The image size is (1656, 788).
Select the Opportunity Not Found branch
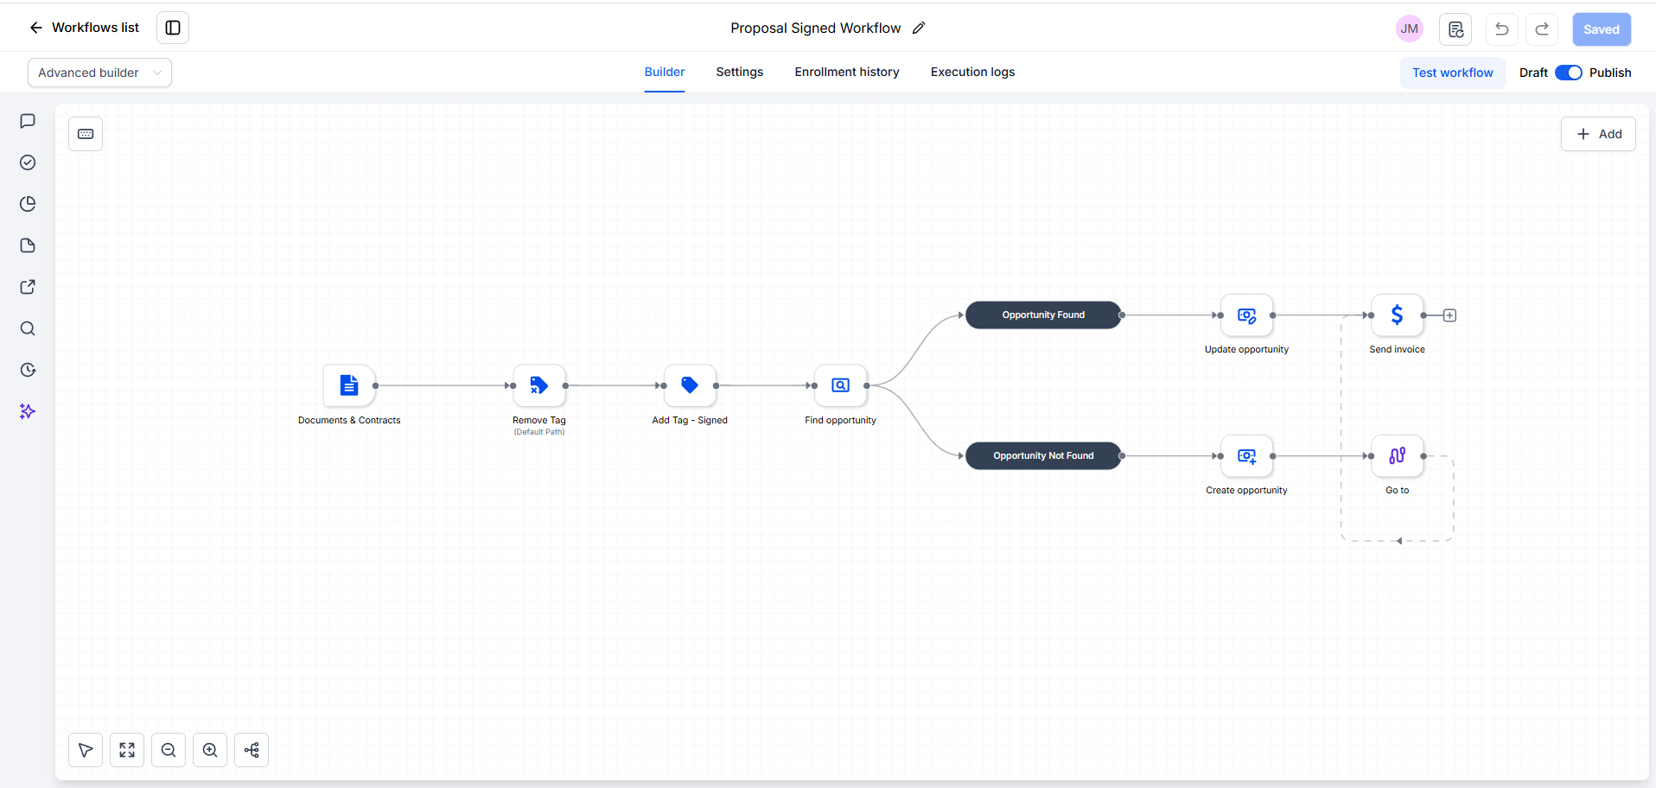click(1043, 456)
